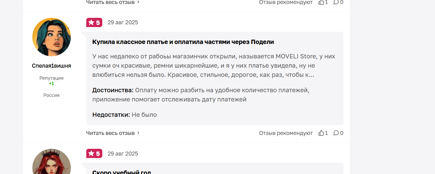Viewport: 435px width, 174px height.
Task: Click 'Читать весь отзыв' on the top review
Action: [x=110, y=2]
